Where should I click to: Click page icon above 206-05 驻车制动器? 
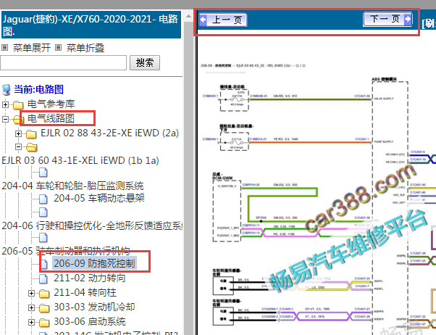[43, 238]
